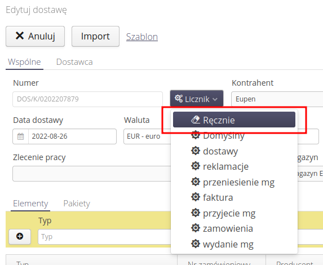Click the gear icon next to wydanie mg

point(195,244)
